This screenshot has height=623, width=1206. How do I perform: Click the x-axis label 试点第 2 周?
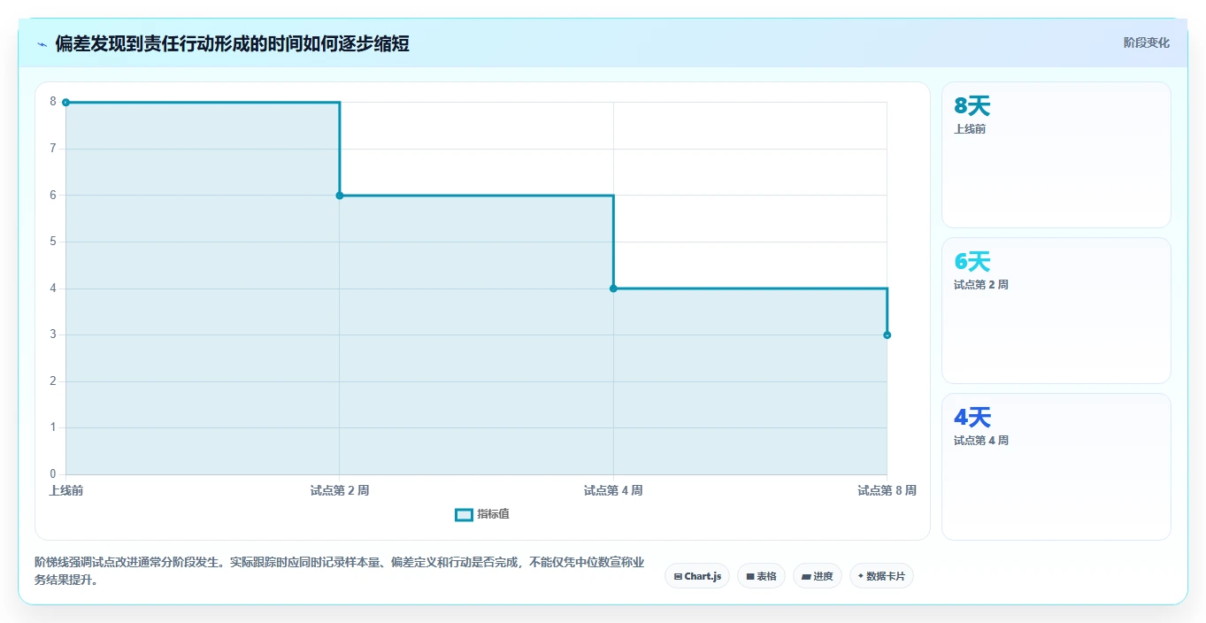[x=340, y=490]
